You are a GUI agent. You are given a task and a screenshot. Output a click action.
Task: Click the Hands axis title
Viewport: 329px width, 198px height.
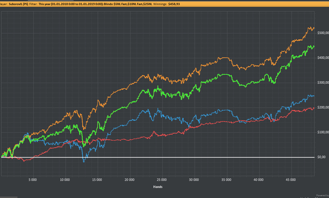pos(158,187)
